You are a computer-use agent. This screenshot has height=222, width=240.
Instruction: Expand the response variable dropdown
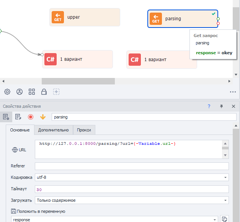pyautogui.click(x=215, y=220)
